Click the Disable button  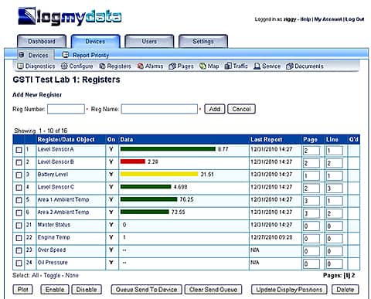(x=87, y=290)
